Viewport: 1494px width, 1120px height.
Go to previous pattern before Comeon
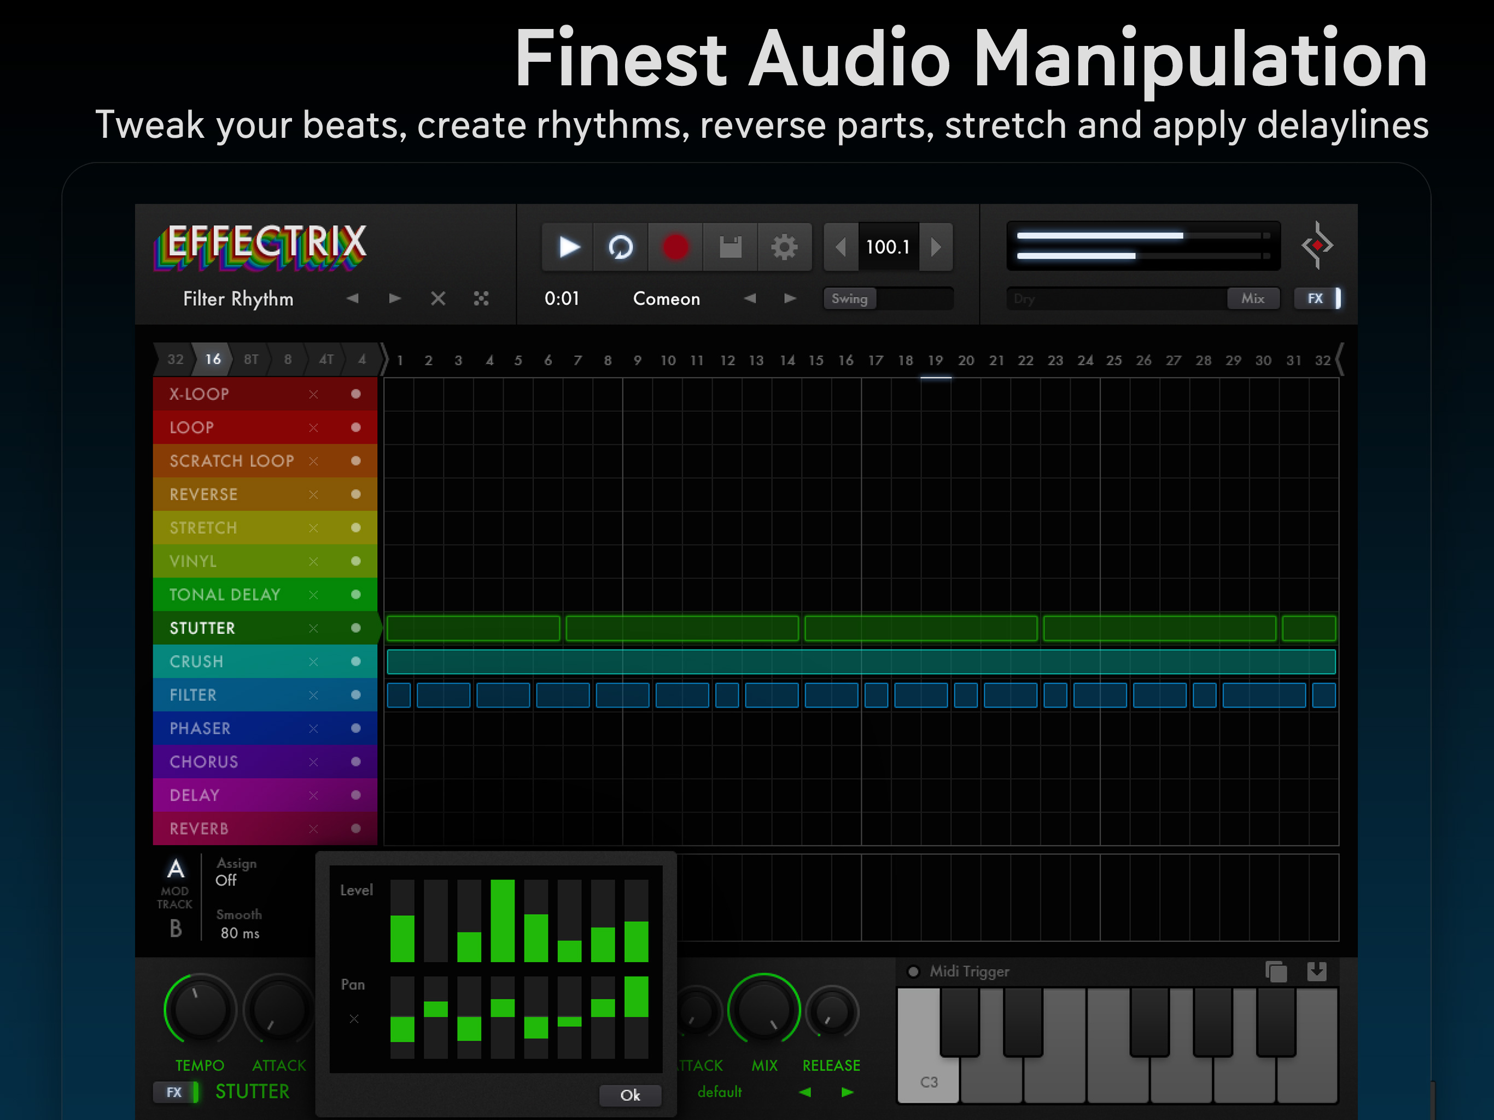click(x=750, y=299)
